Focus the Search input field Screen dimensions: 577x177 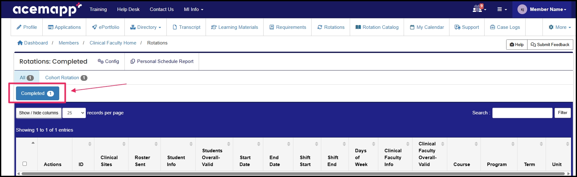coord(522,113)
